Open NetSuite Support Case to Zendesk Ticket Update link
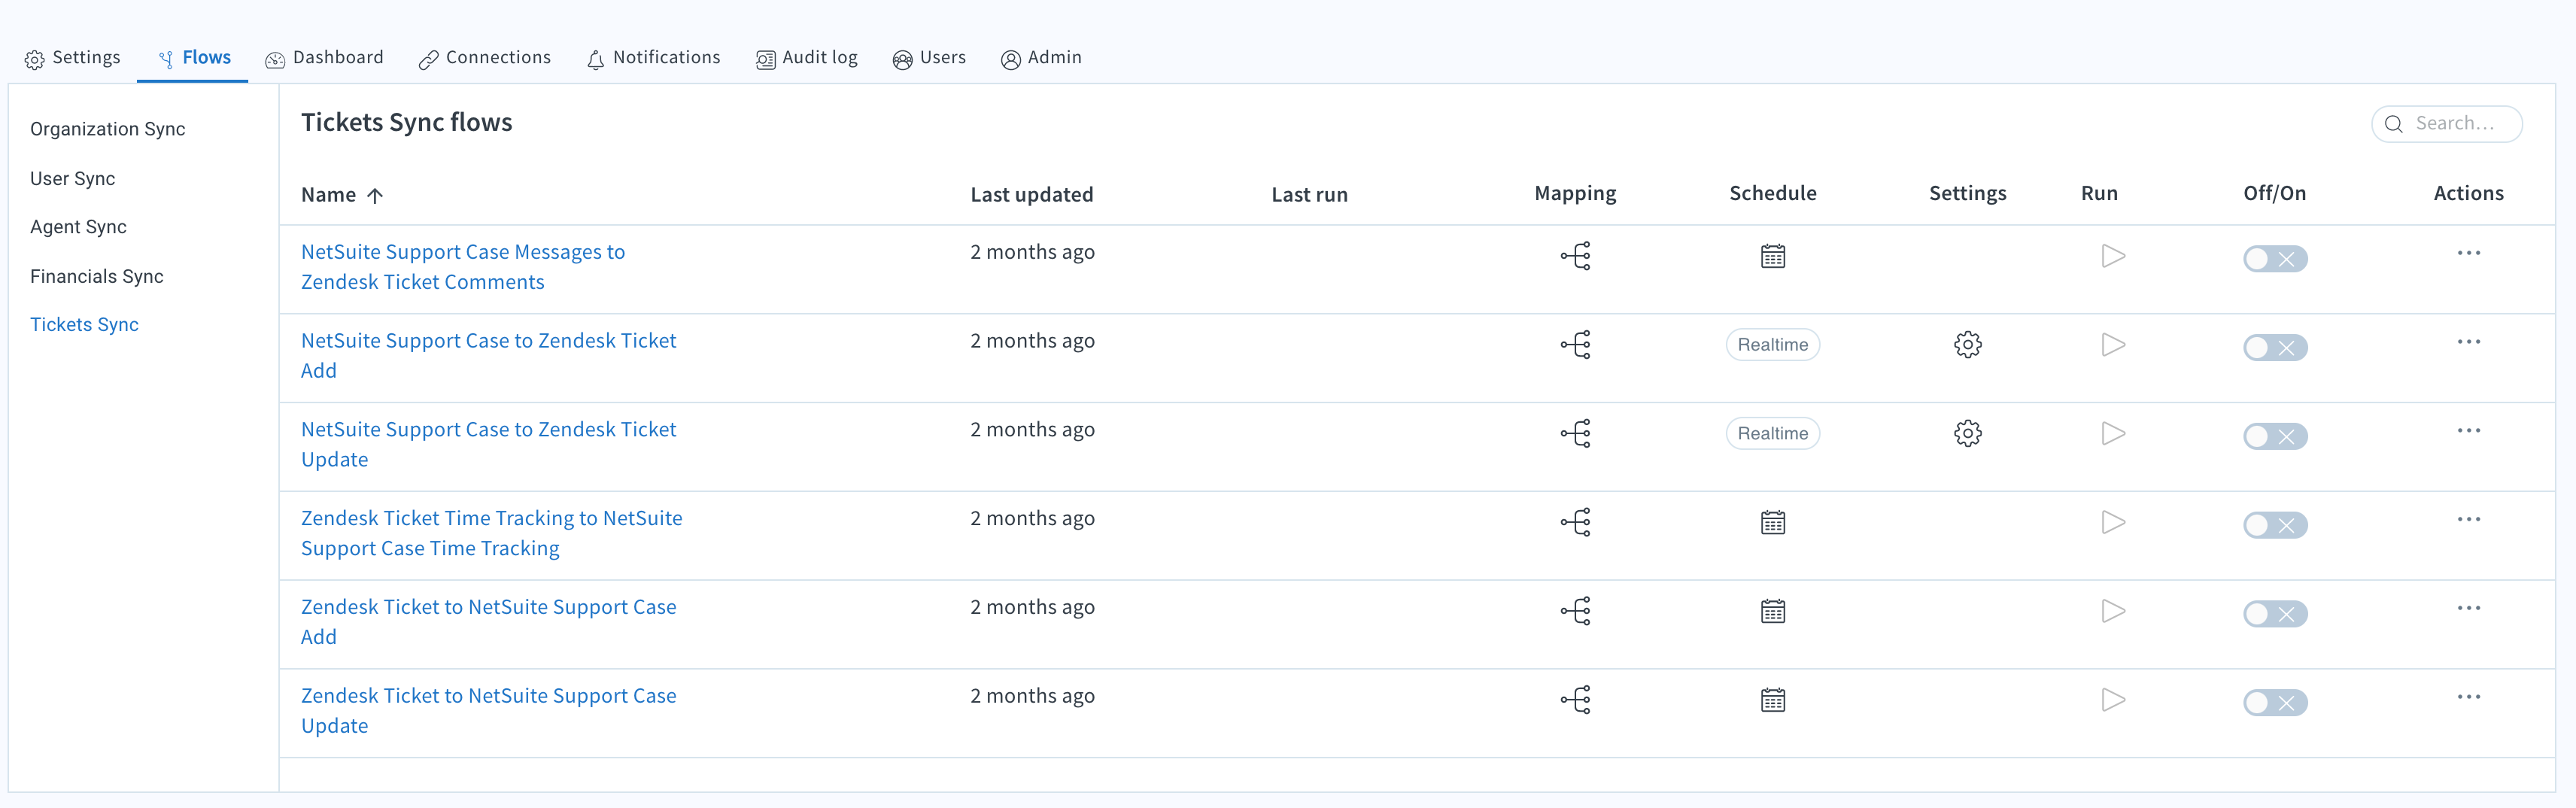 (x=489, y=445)
